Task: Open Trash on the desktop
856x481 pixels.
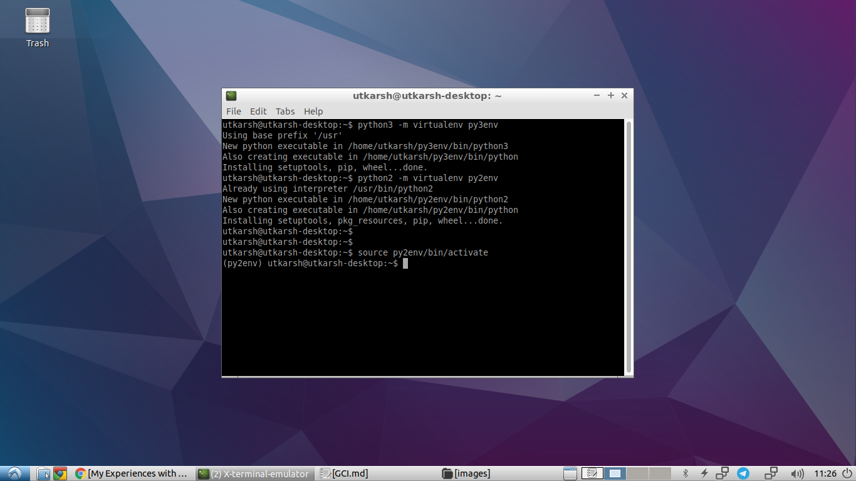Action: pyautogui.click(x=37, y=25)
